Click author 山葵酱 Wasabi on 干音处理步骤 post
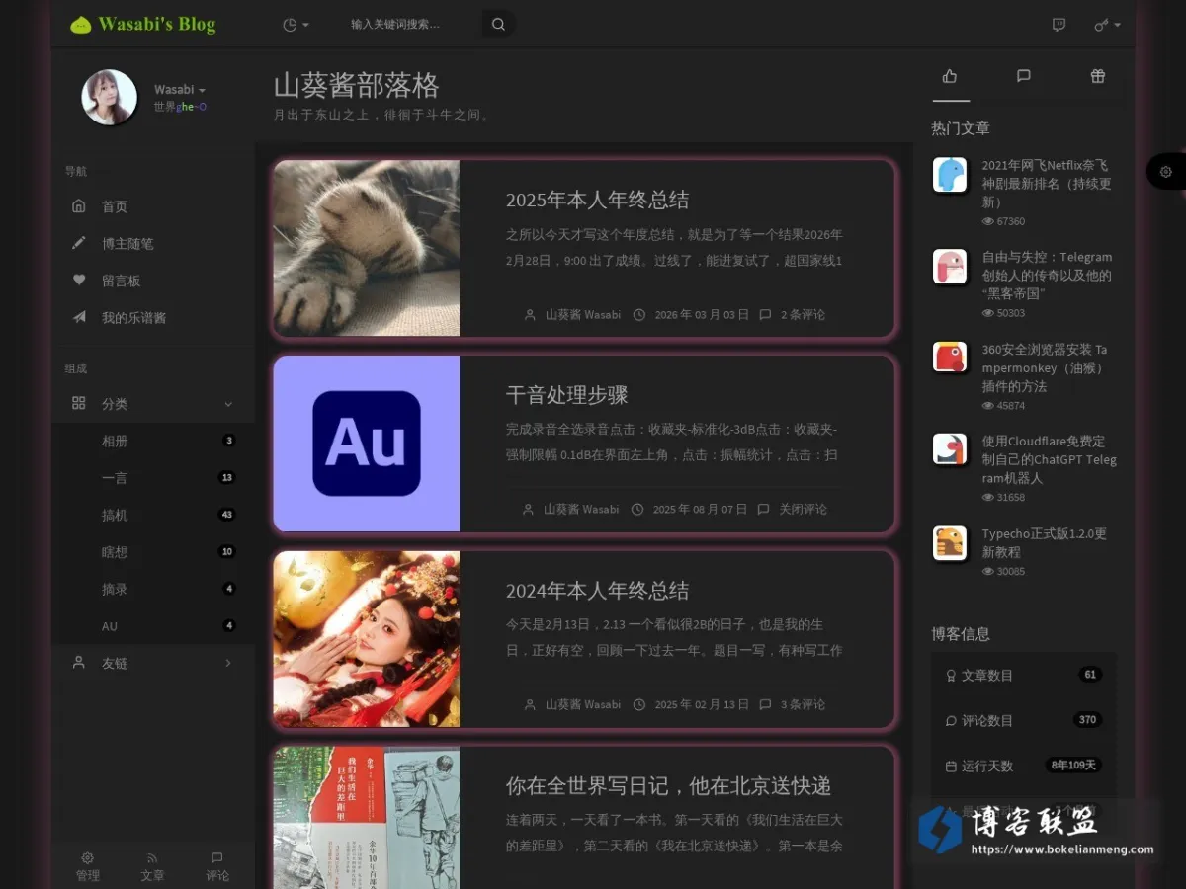Image resolution: width=1186 pixels, height=889 pixels. [x=581, y=510]
